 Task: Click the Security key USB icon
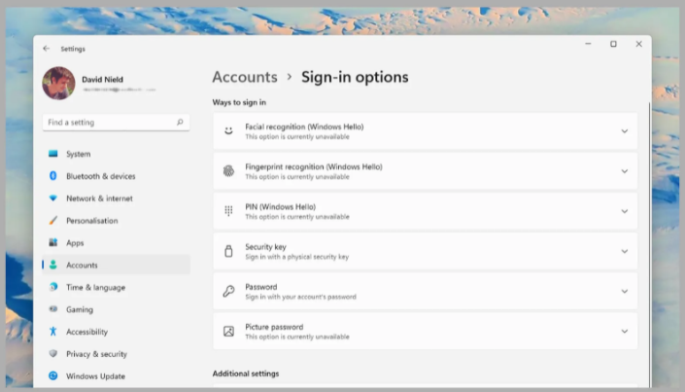coord(228,251)
